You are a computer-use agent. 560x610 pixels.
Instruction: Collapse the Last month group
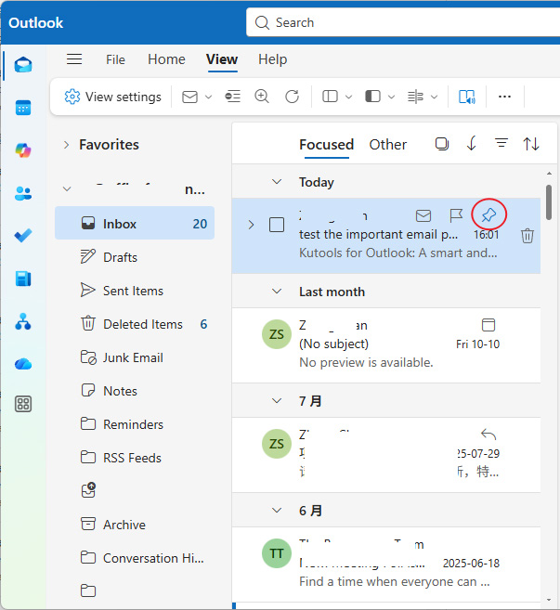point(277,292)
